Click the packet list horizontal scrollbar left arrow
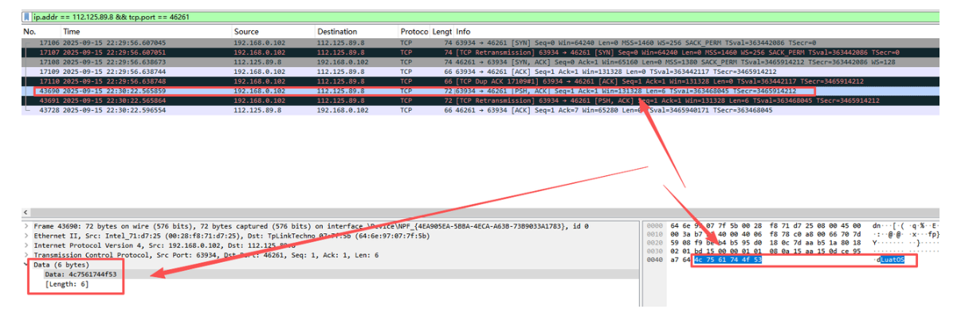The width and height of the screenshot is (965, 313). [26, 213]
